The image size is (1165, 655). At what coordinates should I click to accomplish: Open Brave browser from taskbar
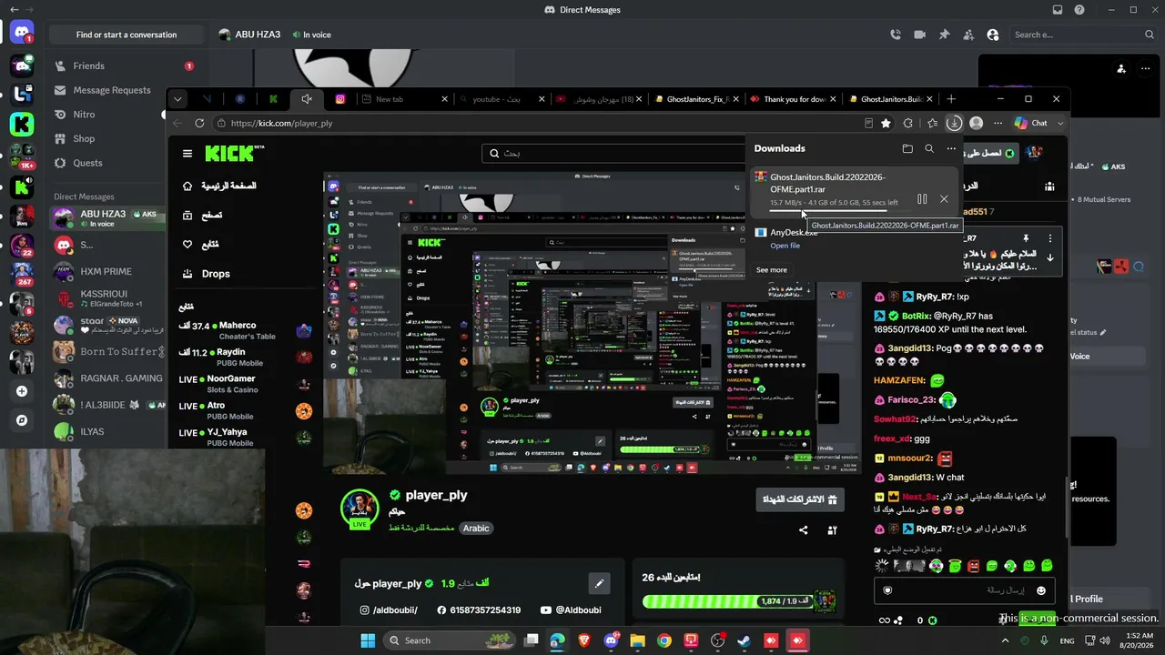(583, 640)
